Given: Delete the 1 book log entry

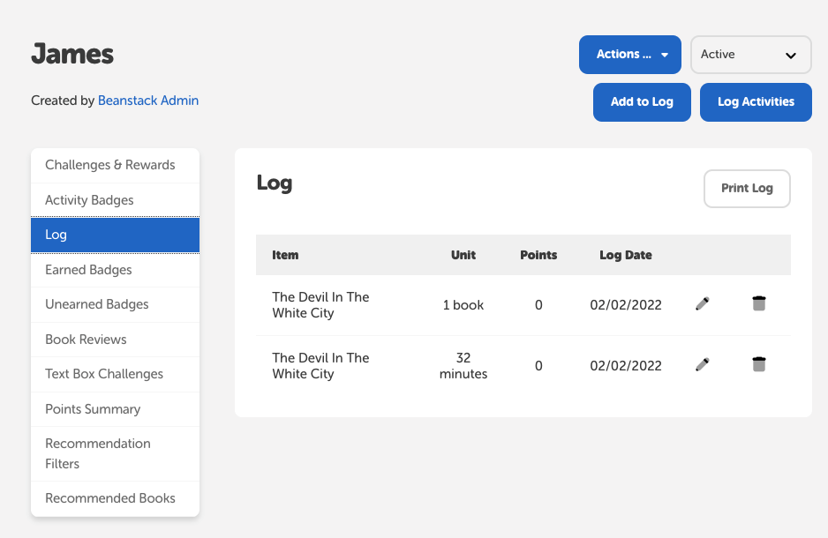Looking at the screenshot, I should point(759,303).
